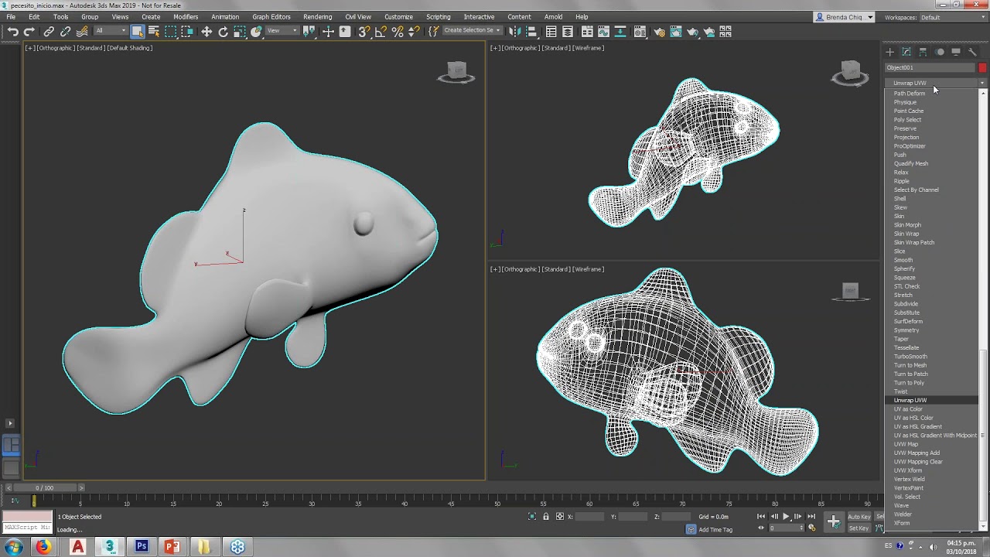The height and width of the screenshot is (557, 990).
Task: Choose UVW Map from the modifier list
Action: (906, 444)
